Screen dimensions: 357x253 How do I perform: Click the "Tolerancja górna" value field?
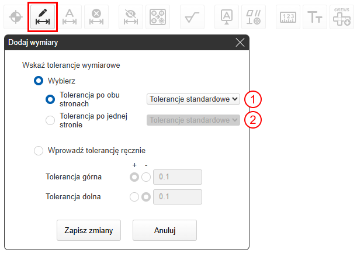(x=178, y=178)
